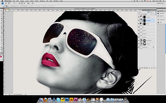Click the highlighted layer's black mask thumbnail
The width and height of the screenshot is (166, 103).
(144, 20)
